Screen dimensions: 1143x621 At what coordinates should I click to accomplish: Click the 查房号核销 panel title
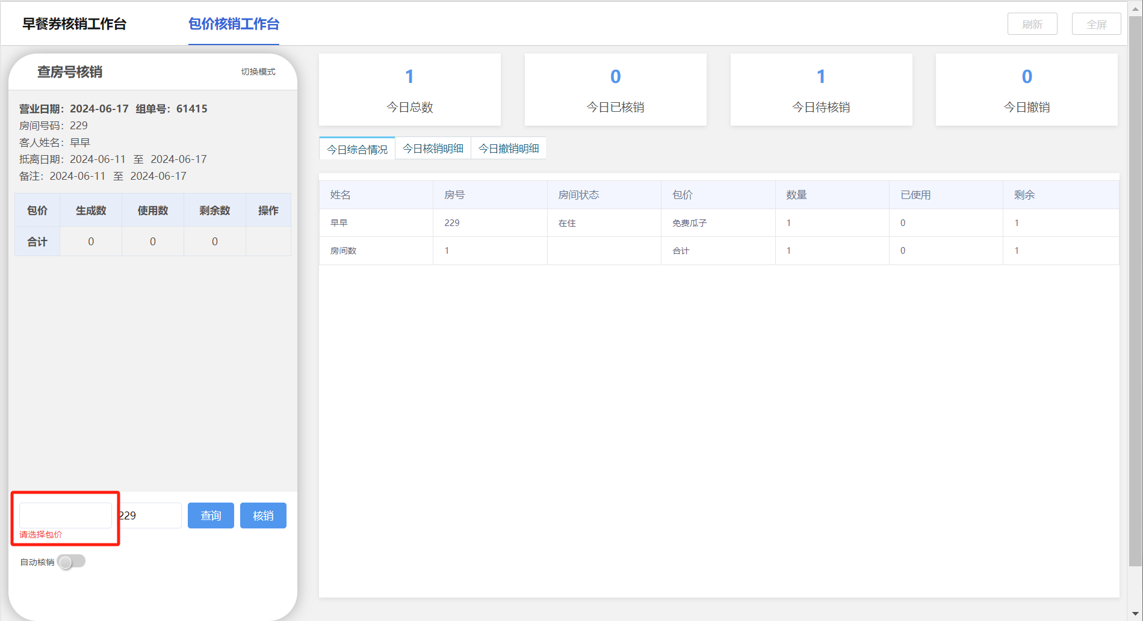coord(70,72)
